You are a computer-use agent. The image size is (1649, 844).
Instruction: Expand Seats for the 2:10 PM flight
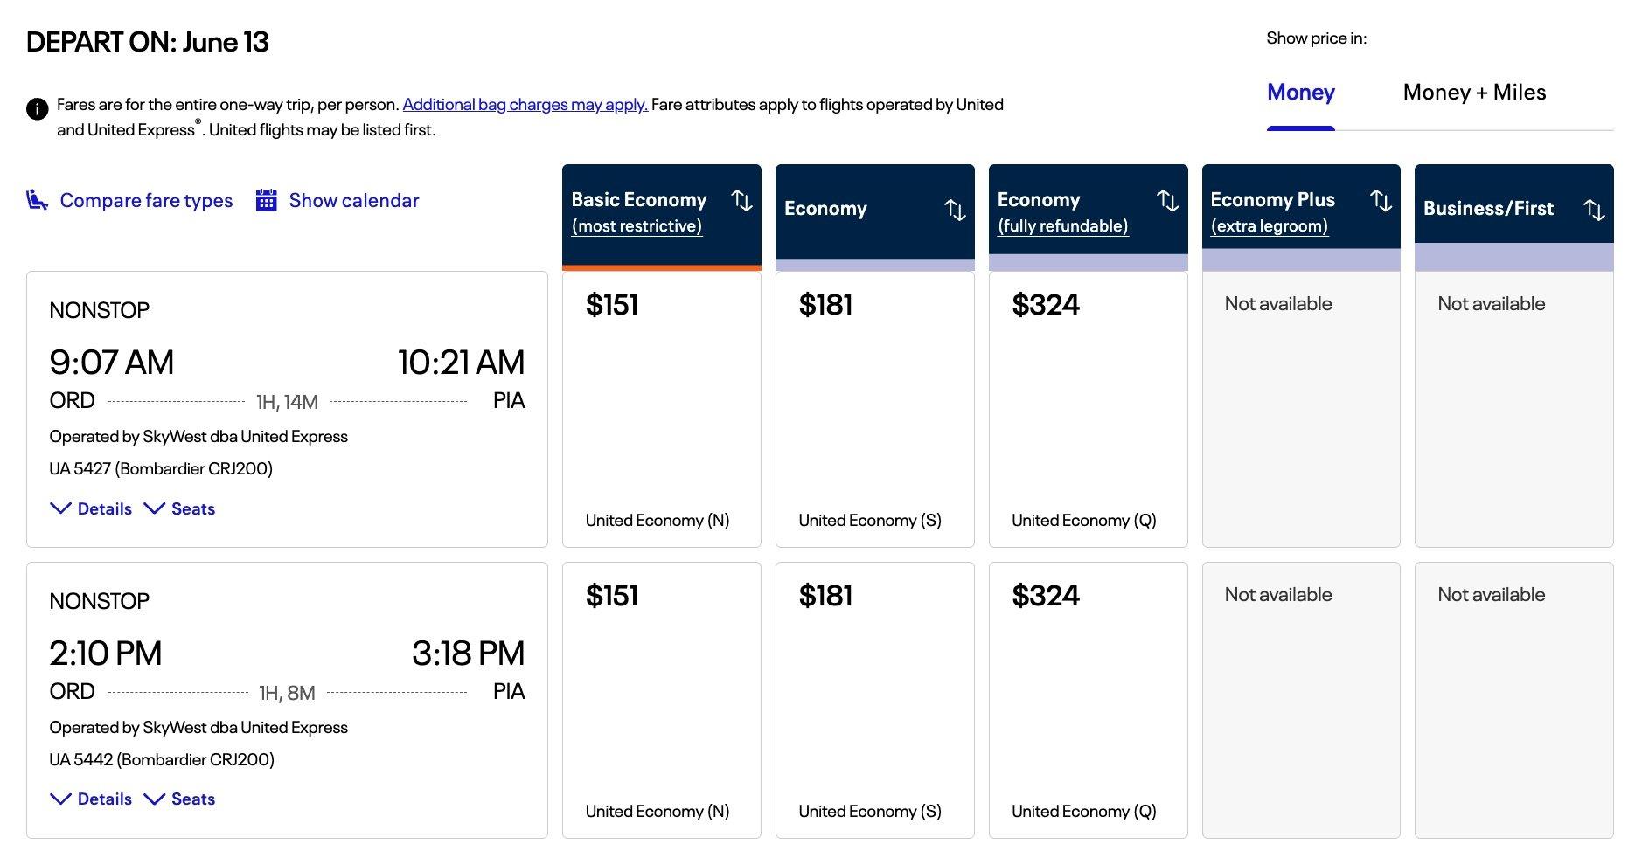pyautogui.click(x=179, y=799)
